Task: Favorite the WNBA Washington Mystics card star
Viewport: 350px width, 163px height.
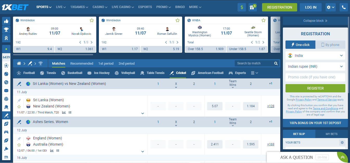Action: click(263, 20)
